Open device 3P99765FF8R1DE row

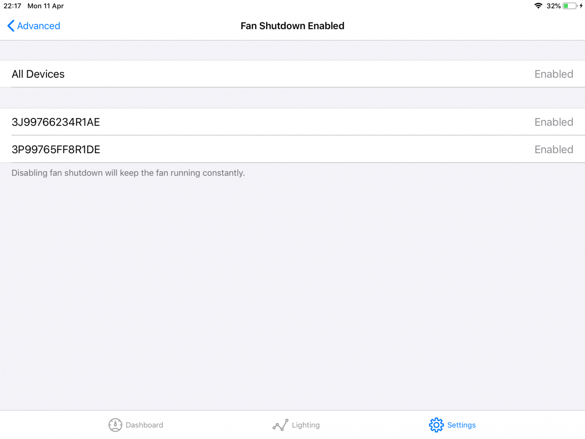[292, 149]
